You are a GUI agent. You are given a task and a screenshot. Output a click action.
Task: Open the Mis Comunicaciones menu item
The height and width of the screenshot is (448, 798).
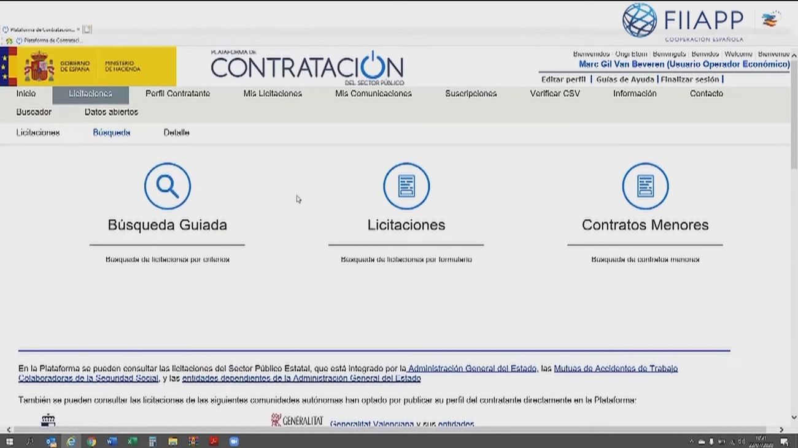(373, 93)
